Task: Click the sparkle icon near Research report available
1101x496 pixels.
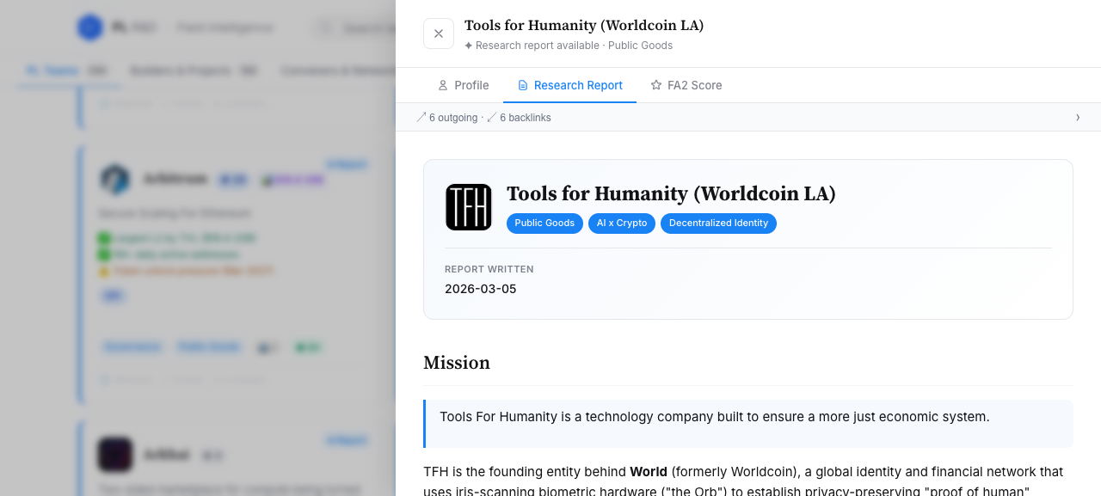Action: point(469,46)
